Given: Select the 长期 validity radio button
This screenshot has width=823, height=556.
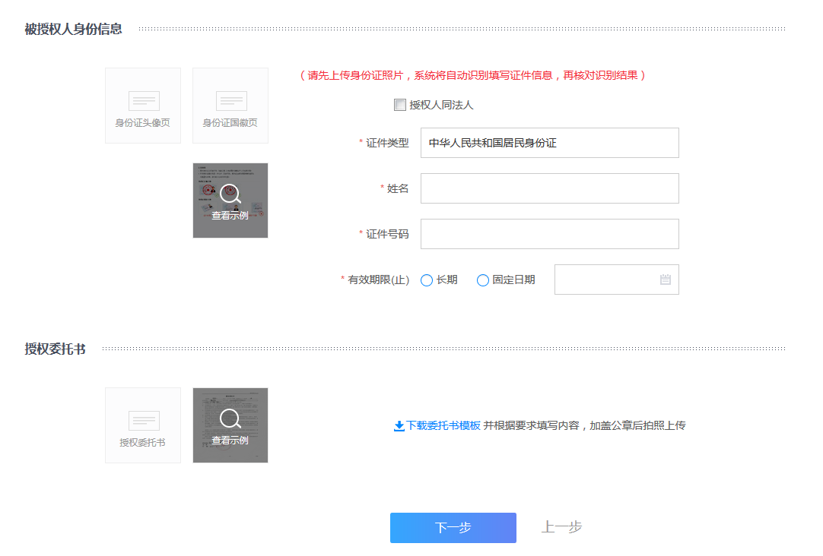Looking at the screenshot, I should [427, 280].
